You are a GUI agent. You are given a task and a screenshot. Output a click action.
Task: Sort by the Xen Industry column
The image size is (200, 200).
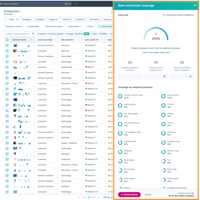coord(70,40)
